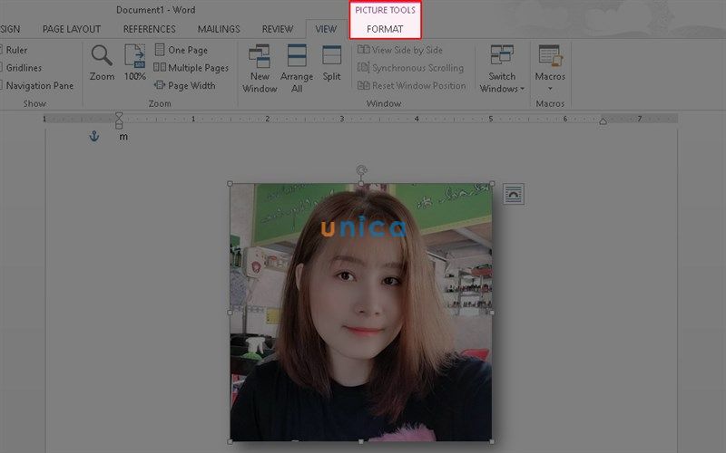Click the middle-left picture sizing handle
Image resolution: width=726 pixels, height=453 pixels.
[x=231, y=313]
